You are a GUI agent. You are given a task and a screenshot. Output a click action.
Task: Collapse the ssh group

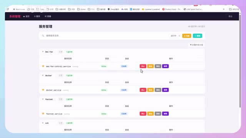tap(43, 123)
